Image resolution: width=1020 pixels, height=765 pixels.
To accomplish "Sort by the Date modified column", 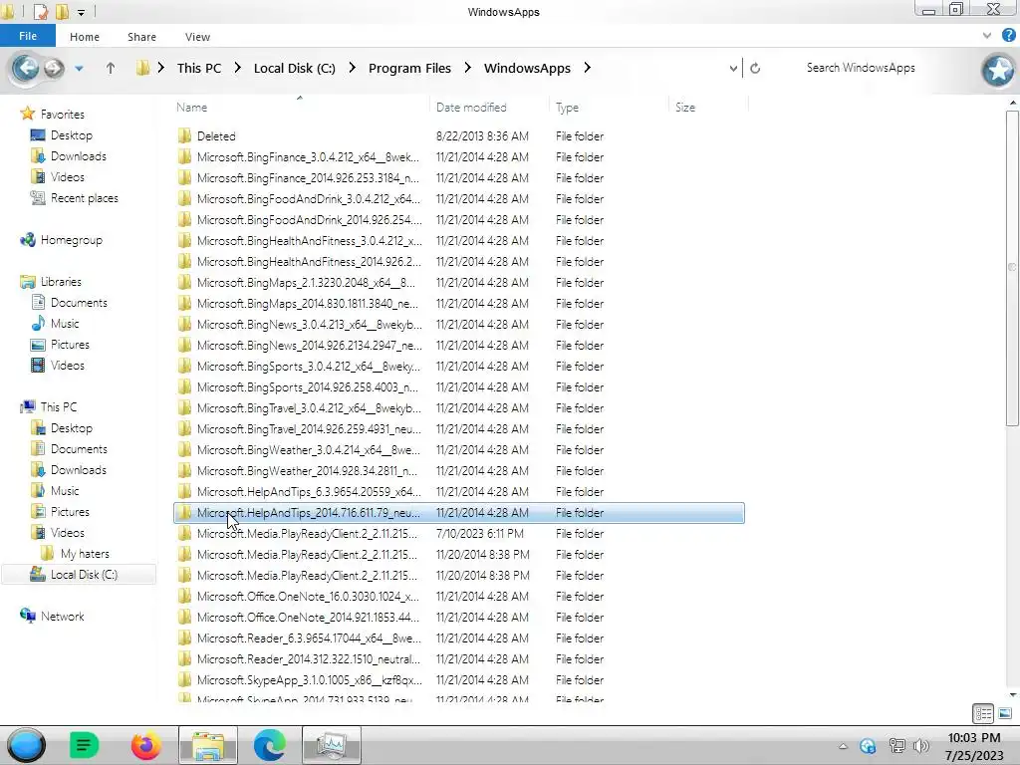I will coord(489,108).
